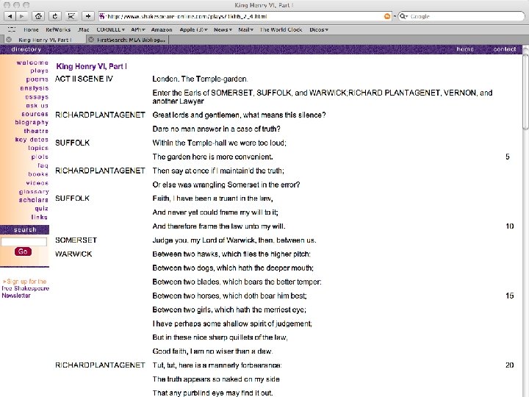Open the sources sidebar link
Screen dimensions: 529x397
click(35, 114)
